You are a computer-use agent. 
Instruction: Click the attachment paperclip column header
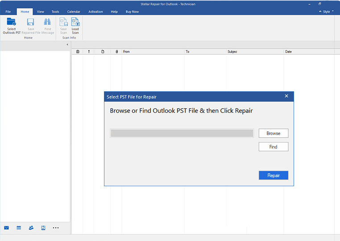(x=116, y=52)
